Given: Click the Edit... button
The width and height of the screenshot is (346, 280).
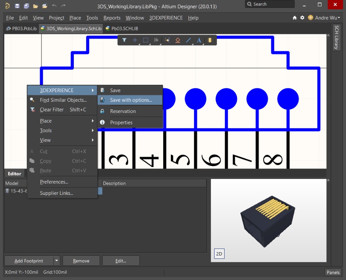Looking at the screenshot, I should pos(121,261).
